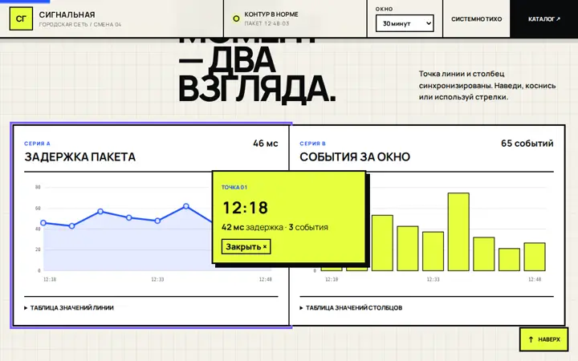578x361 pixels.
Task: Click the ТОЧКА 01 tooltip label
Action: pos(234,187)
